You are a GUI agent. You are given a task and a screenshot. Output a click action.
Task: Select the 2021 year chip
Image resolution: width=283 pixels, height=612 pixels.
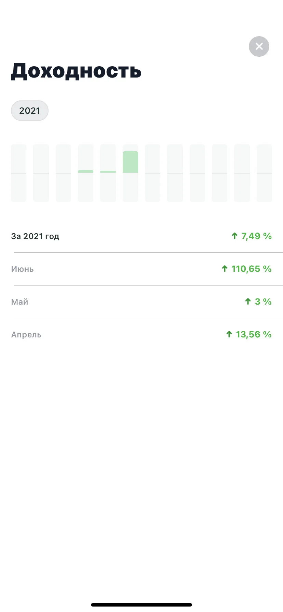(30, 111)
